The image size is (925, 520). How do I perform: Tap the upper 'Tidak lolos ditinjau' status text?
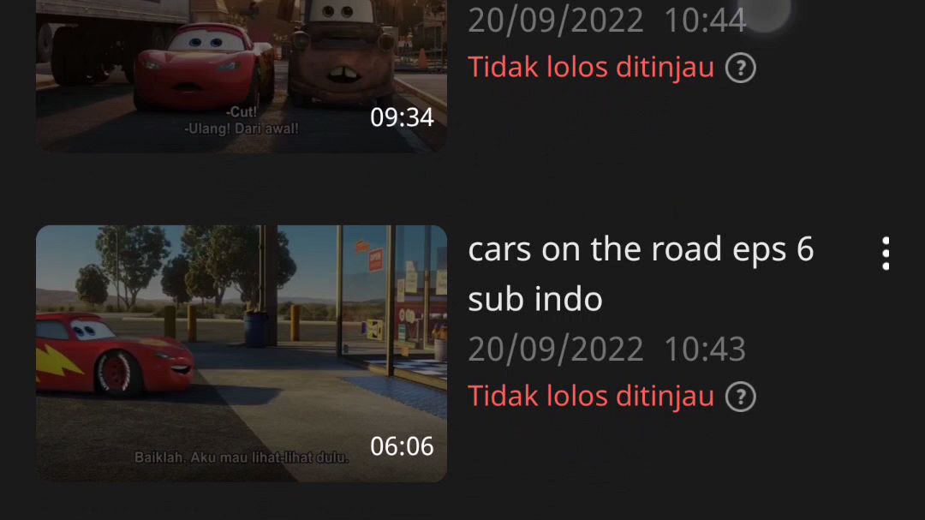pyautogui.click(x=591, y=68)
